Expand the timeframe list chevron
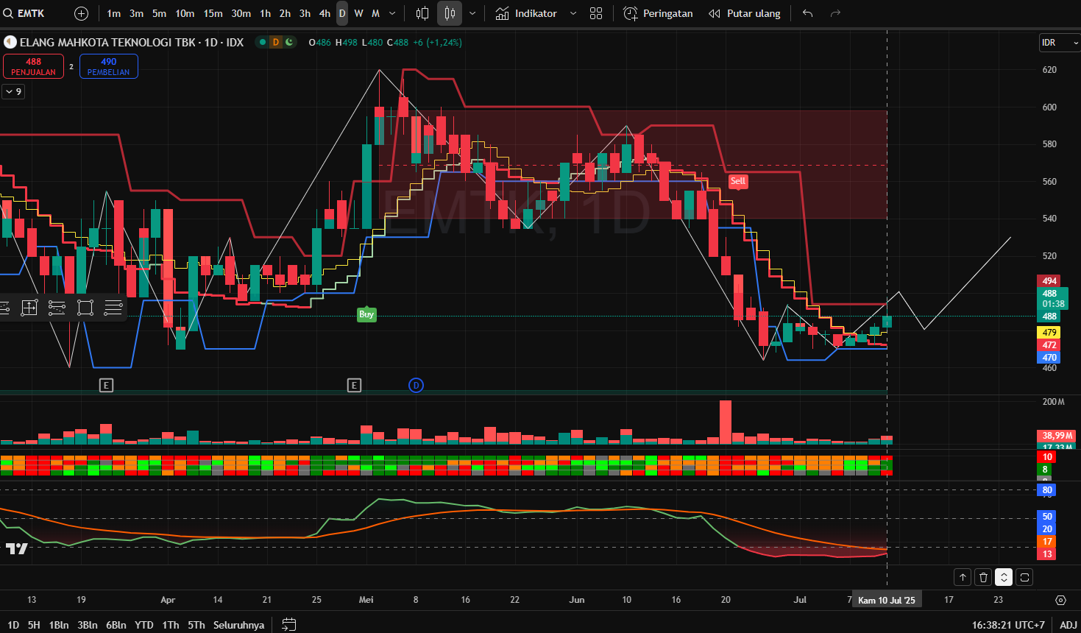The image size is (1081, 633). point(392,13)
